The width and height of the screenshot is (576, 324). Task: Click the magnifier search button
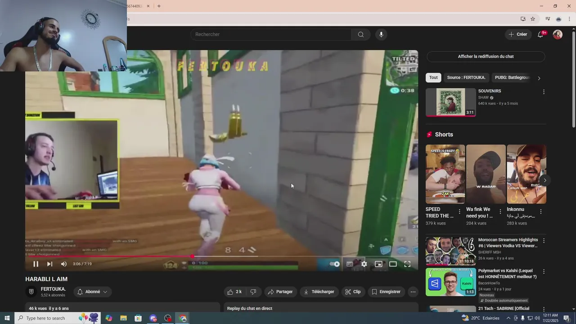point(361,35)
